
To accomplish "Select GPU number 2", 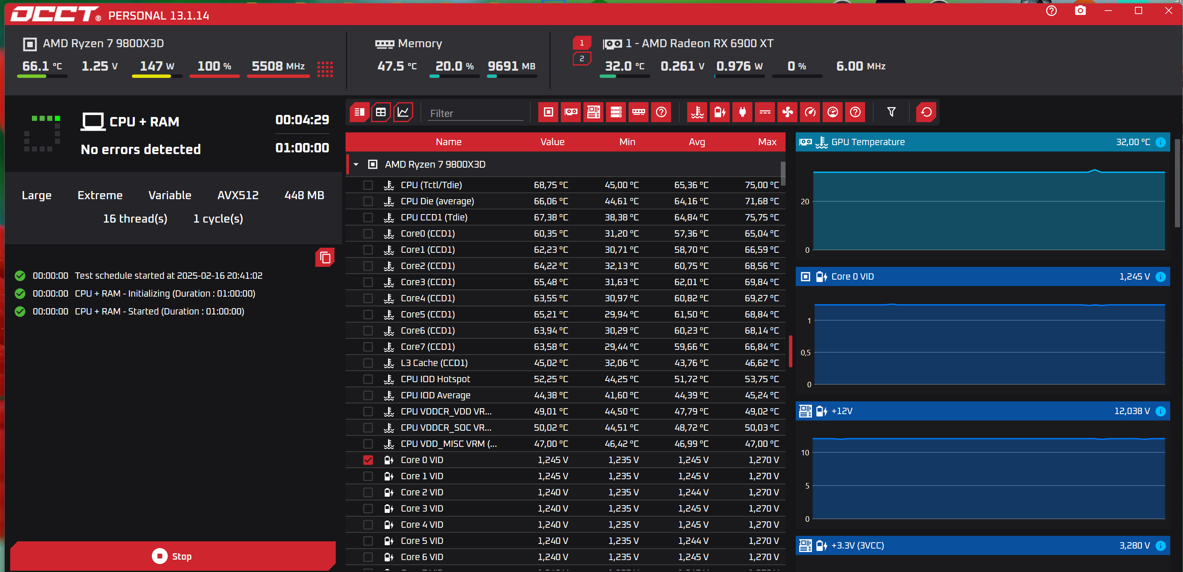I will coord(581,59).
